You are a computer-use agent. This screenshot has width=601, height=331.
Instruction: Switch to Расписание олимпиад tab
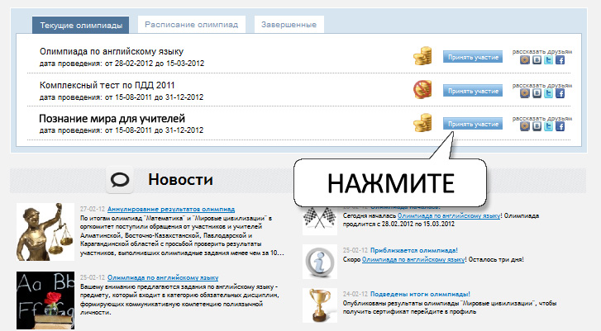point(191,25)
